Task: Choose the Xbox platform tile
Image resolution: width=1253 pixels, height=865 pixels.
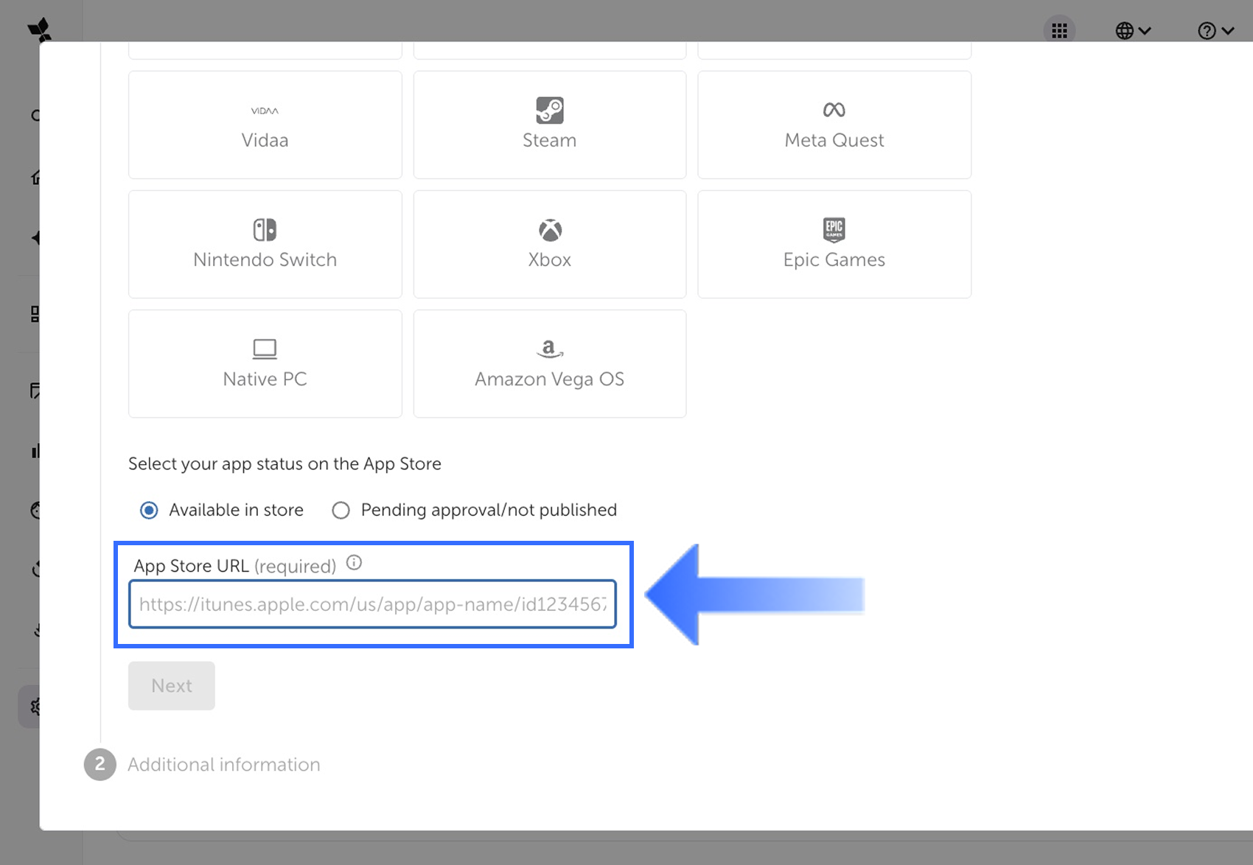Action: [x=549, y=244]
